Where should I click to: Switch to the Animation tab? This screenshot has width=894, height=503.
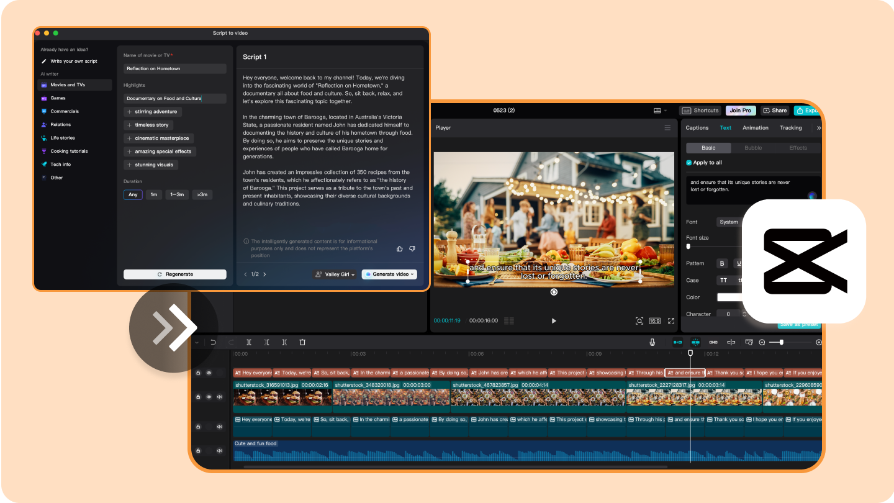click(756, 127)
